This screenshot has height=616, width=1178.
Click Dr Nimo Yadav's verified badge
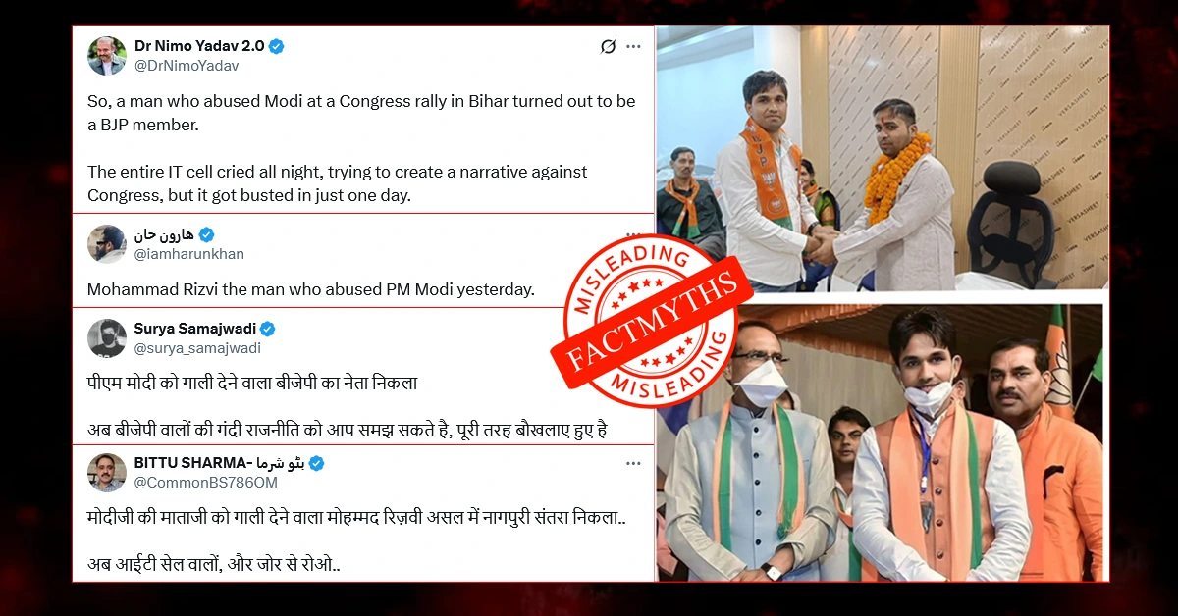click(x=277, y=47)
